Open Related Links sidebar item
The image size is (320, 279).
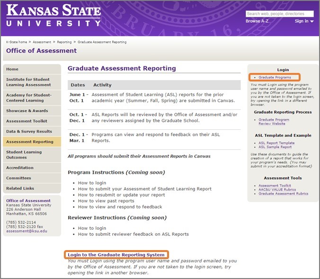(32, 189)
